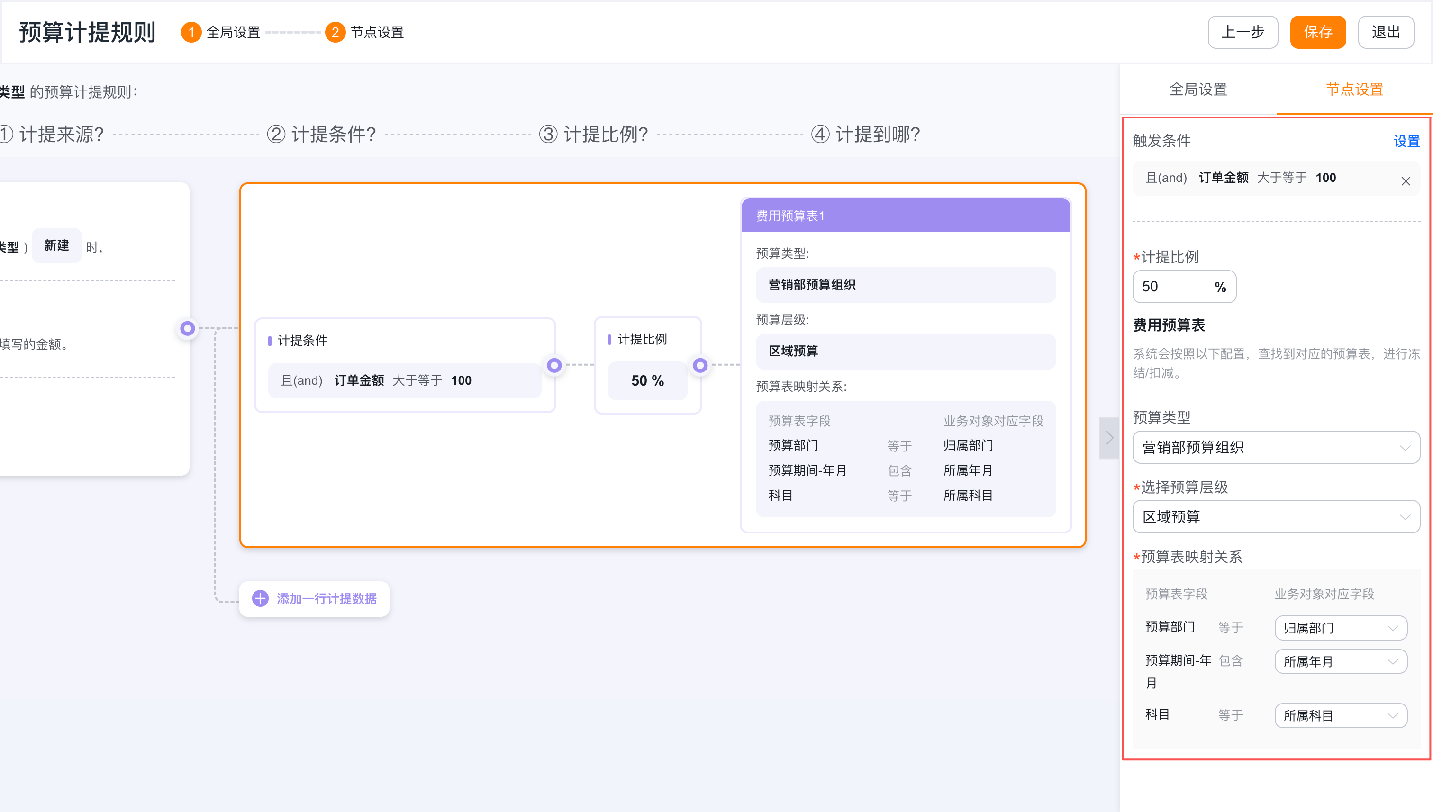Click step 2 节点设置 in the header
Screen dimensions: 1433x812
click(365, 32)
